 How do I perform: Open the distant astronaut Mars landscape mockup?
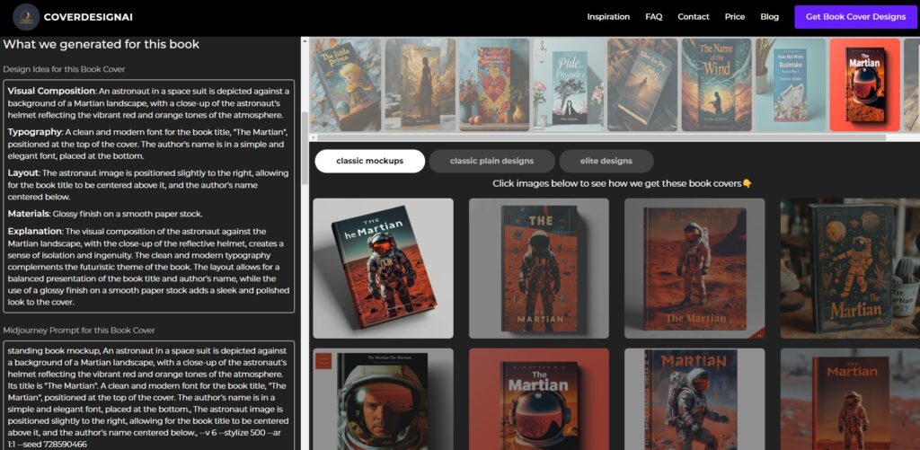tap(694, 269)
